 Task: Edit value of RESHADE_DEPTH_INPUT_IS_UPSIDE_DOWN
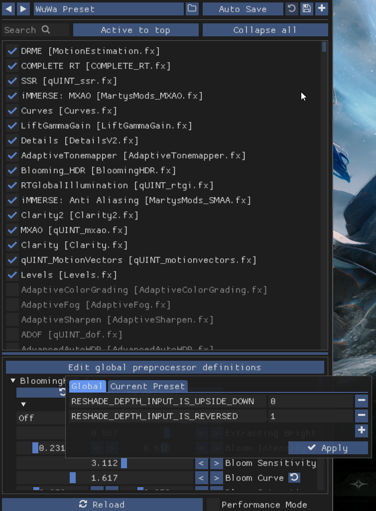pos(310,401)
